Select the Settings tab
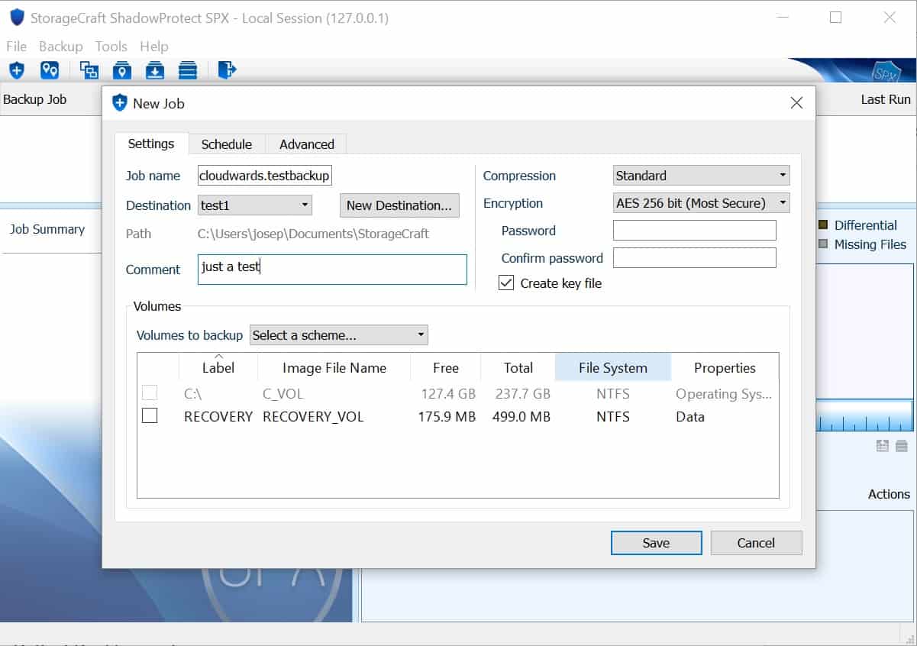This screenshot has width=917, height=646. coord(151,144)
